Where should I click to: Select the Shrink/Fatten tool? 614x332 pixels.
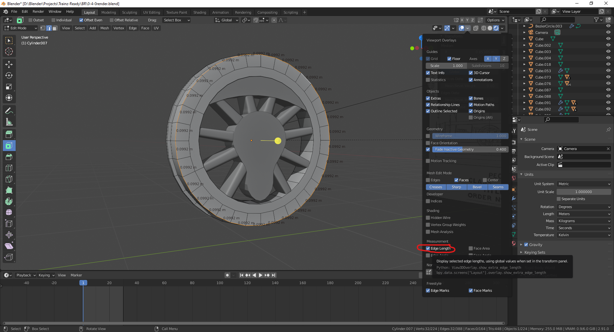coord(9,235)
